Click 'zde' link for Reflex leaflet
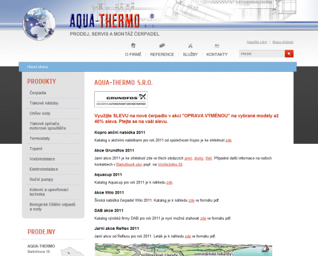 coord(188,236)
